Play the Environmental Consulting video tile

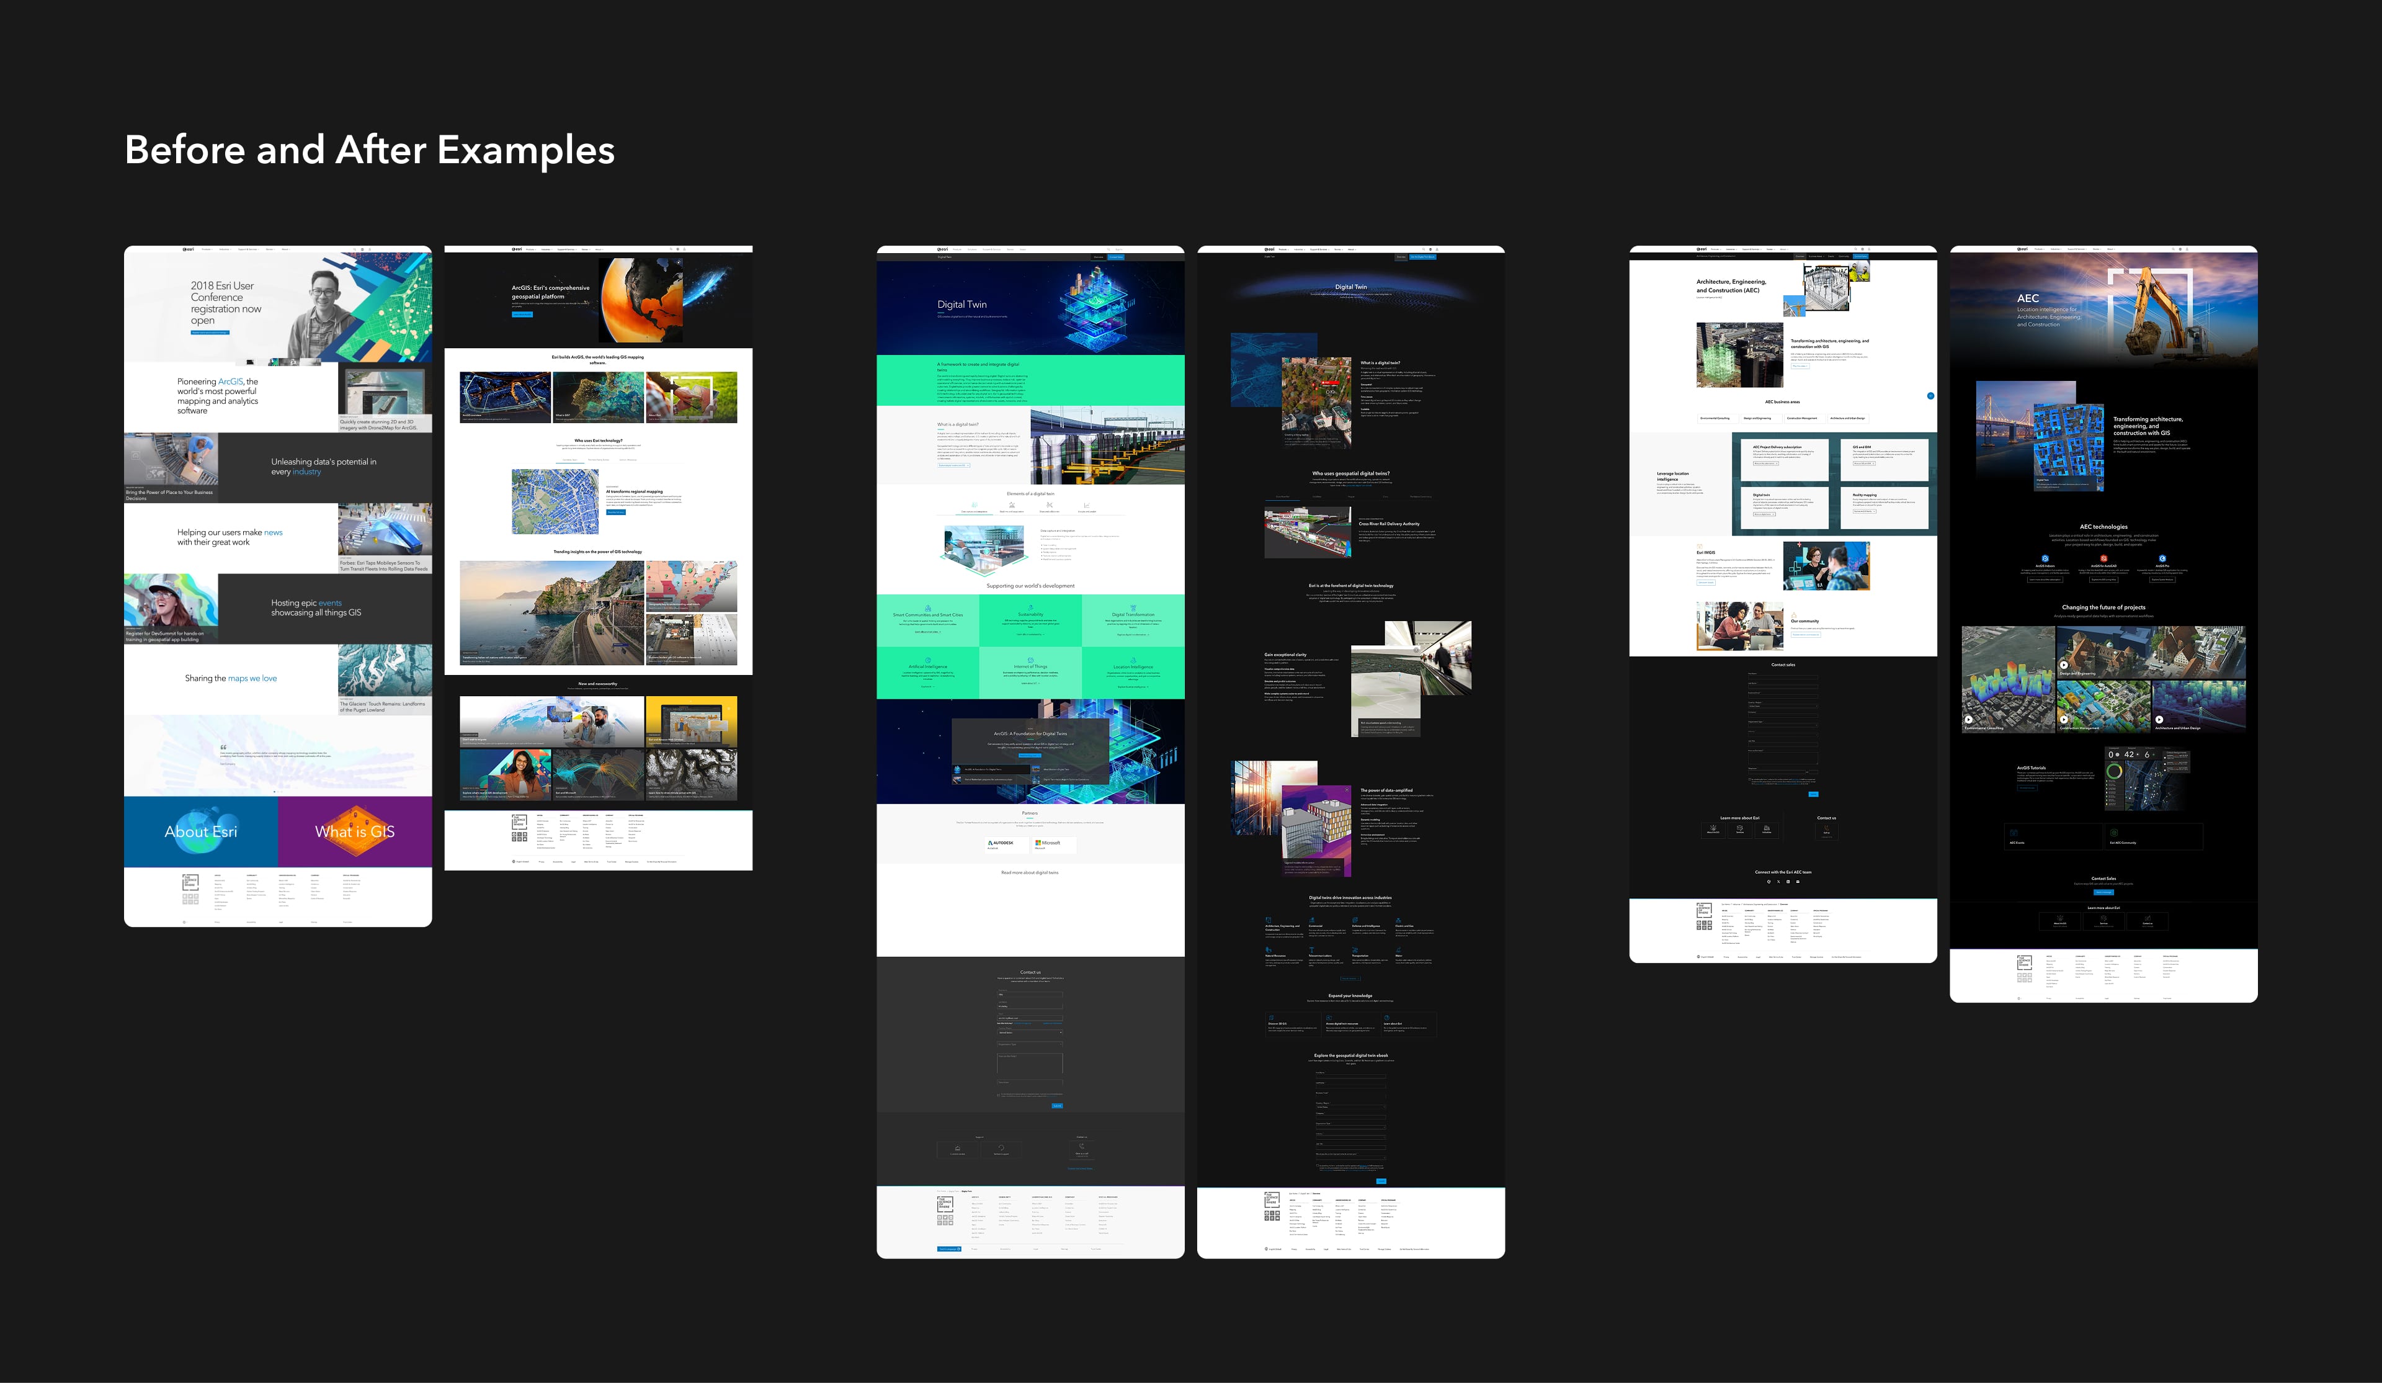pos(1969,719)
